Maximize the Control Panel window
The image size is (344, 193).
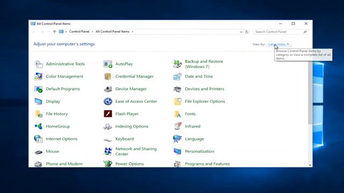point(293,24)
